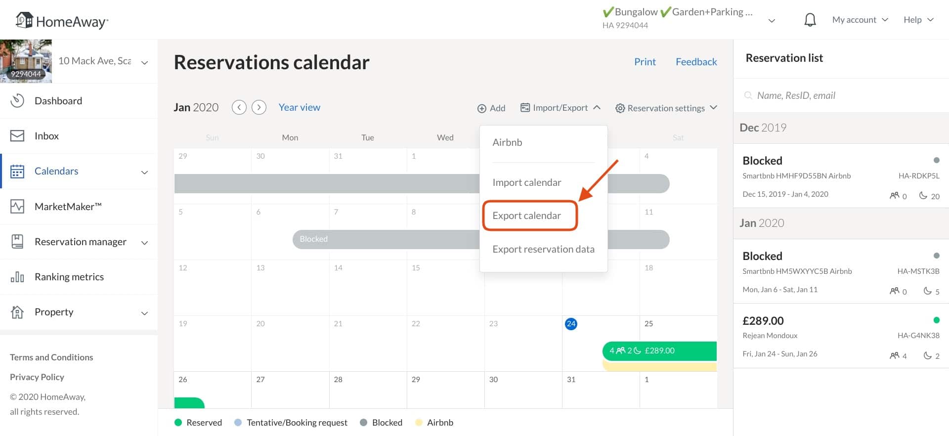Select the Dashboard icon in sidebar
Image resolution: width=949 pixels, height=436 pixels.
coord(17,100)
